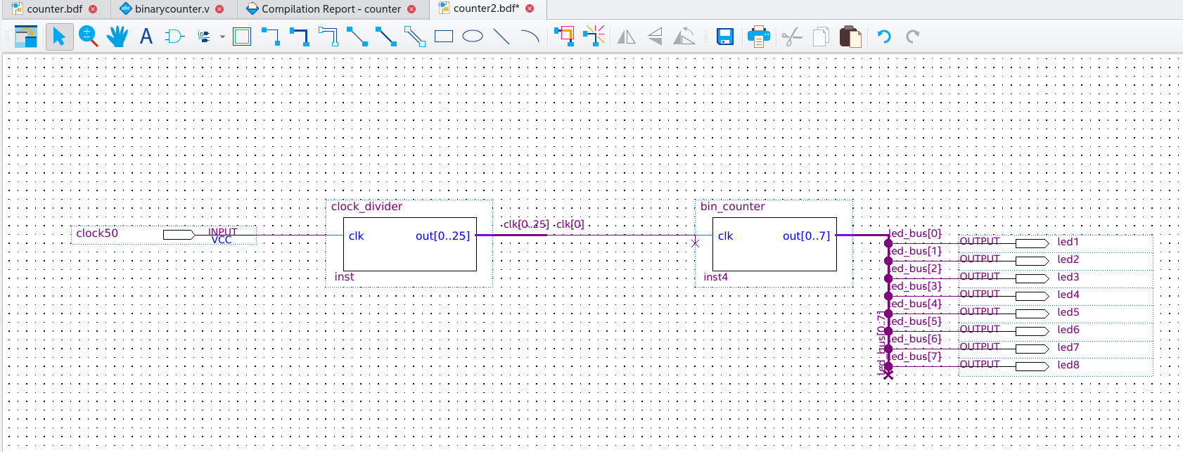Select the clock50 input pin label
The width and height of the screenshot is (1183, 452).
97,233
